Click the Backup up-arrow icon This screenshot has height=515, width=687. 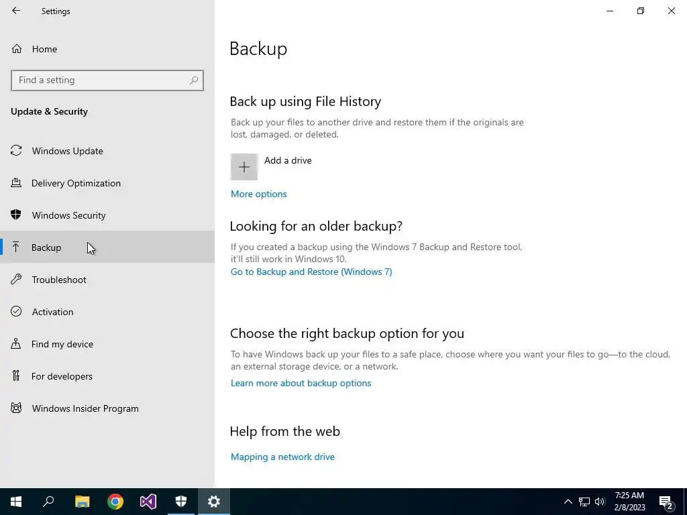point(16,247)
